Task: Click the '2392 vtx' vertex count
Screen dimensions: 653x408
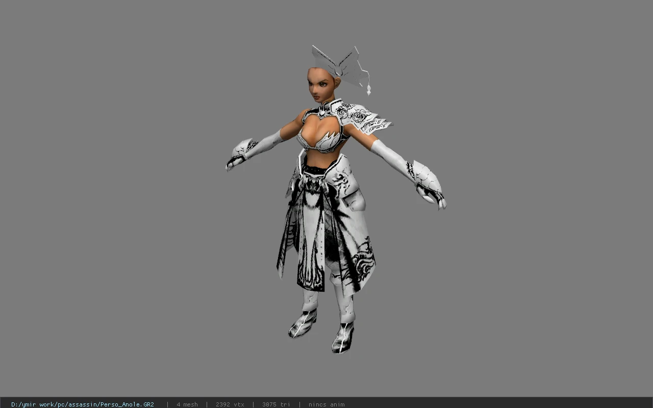Action: pyautogui.click(x=230, y=404)
